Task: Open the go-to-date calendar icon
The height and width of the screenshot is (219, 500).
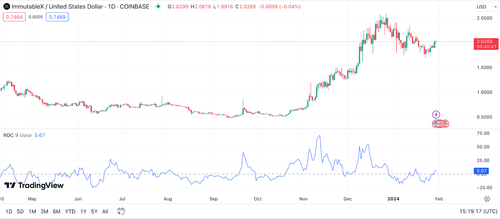Action: (x=121, y=212)
